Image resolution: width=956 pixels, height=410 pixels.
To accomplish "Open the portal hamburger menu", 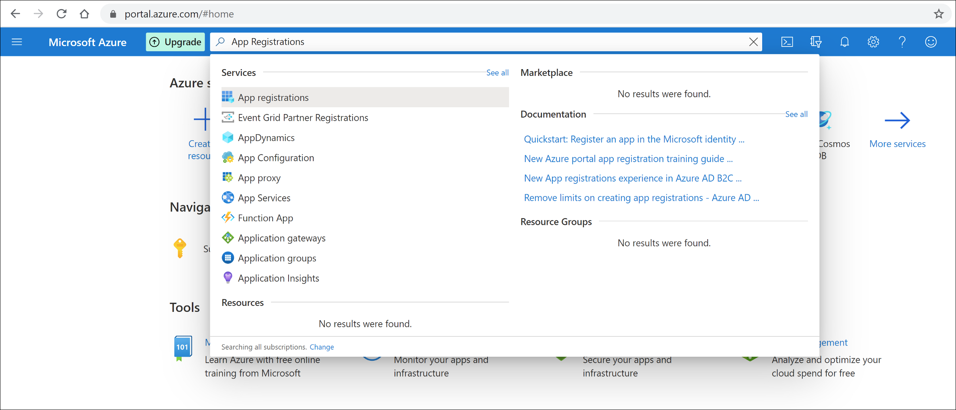I will click(17, 42).
